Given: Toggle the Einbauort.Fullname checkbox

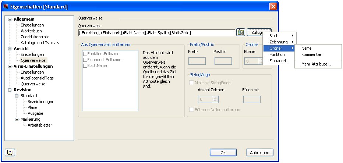Looking at the screenshot, I should click(x=85, y=60).
